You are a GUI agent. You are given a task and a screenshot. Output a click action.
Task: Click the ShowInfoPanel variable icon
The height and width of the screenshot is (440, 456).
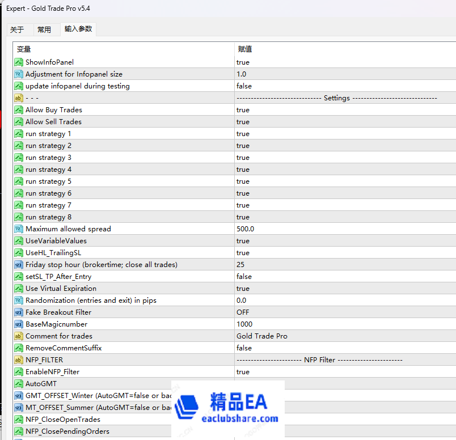[18, 62]
